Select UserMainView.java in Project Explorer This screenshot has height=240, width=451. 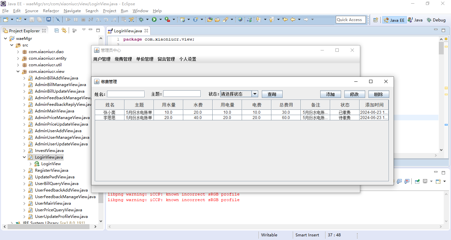[x=53, y=203]
